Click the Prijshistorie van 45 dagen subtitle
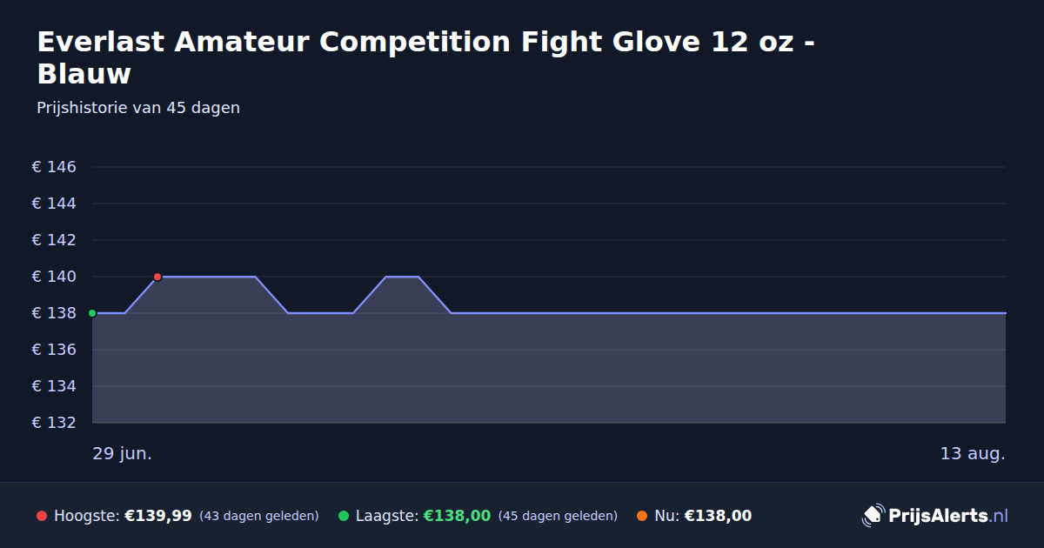Screen dimensions: 1044x548 [138, 108]
